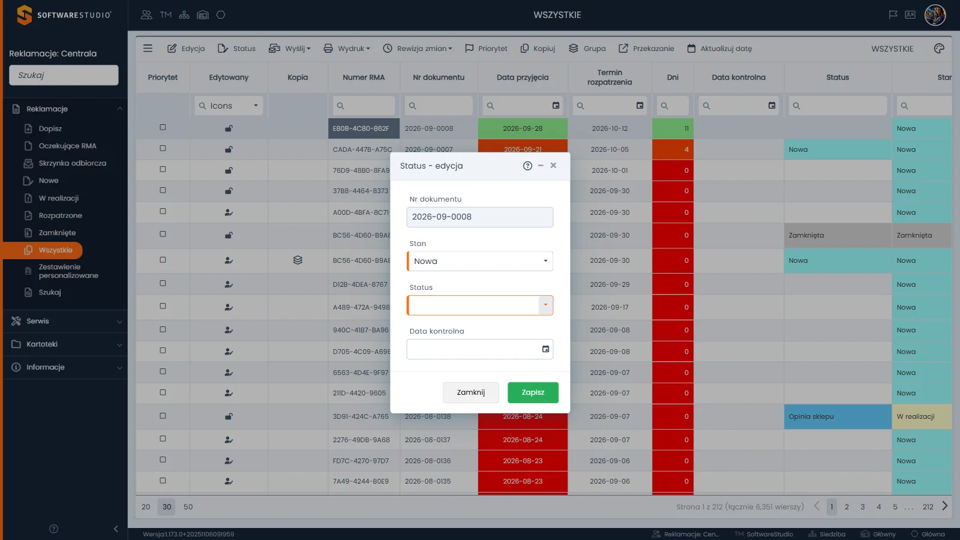Collapse the sidebar with left arrow
Screen dimensions: 960x540
[x=116, y=529]
